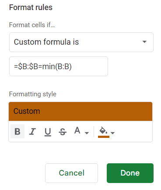Image resolution: width=161 pixels, height=190 pixels.
Task: Expand arrow next to text color
Action: click(x=87, y=133)
